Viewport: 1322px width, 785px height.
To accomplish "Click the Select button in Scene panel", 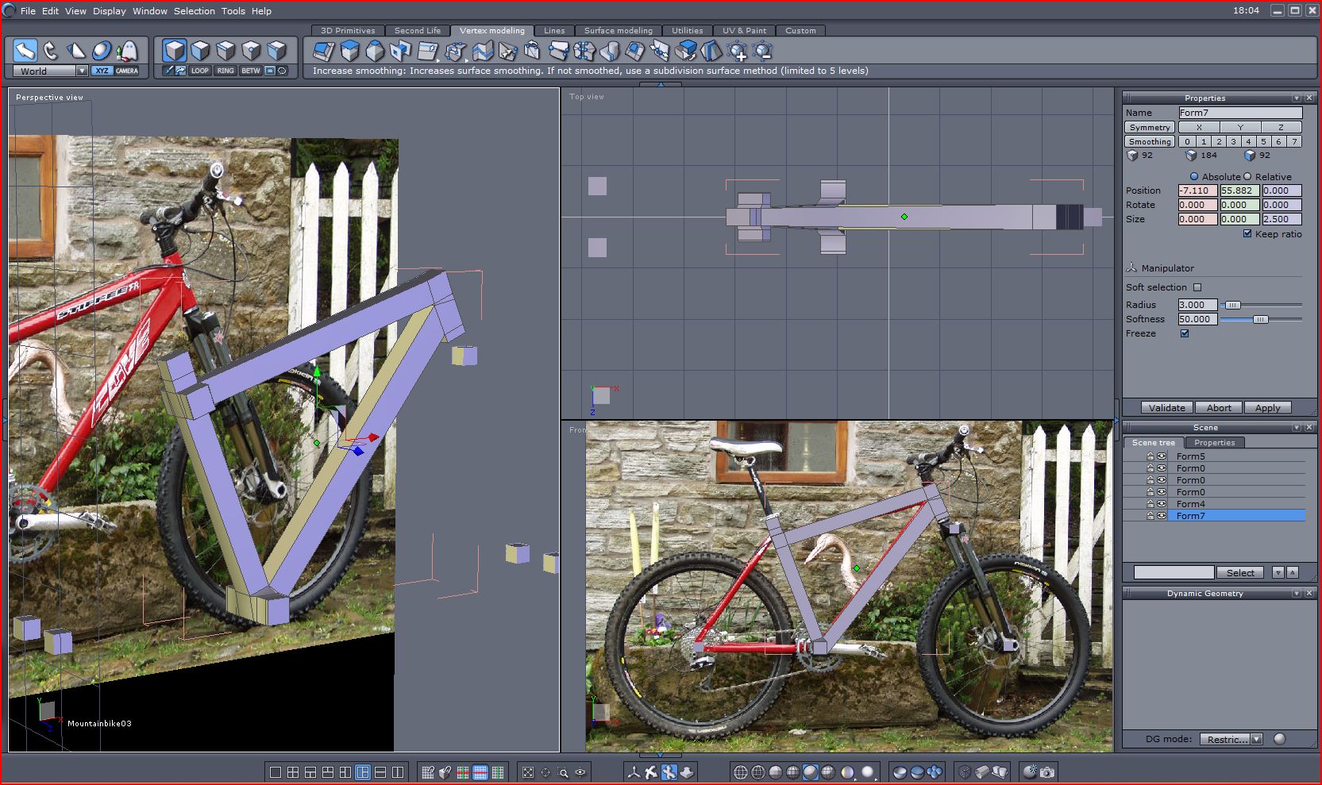I will pyautogui.click(x=1240, y=572).
